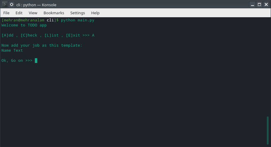This screenshot has width=271, height=147.
Task: Maximize the Konsole window
Action: (259, 5)
